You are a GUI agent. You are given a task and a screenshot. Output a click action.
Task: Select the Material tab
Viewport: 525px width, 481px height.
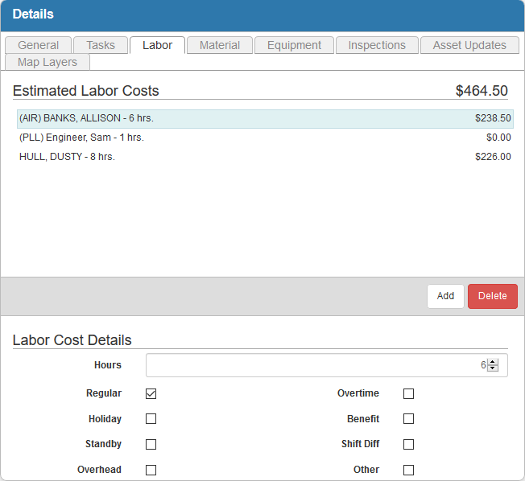(x=220, y=45)
